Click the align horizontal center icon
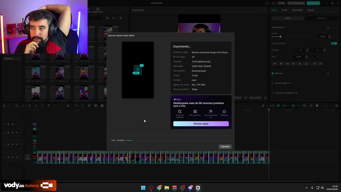This screenshot has width=341, height=192. point(281,64)
